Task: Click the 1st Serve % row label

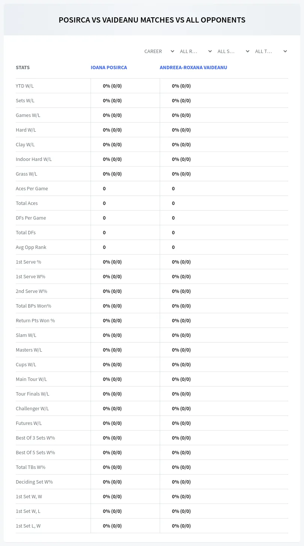Action: (29, 262)
